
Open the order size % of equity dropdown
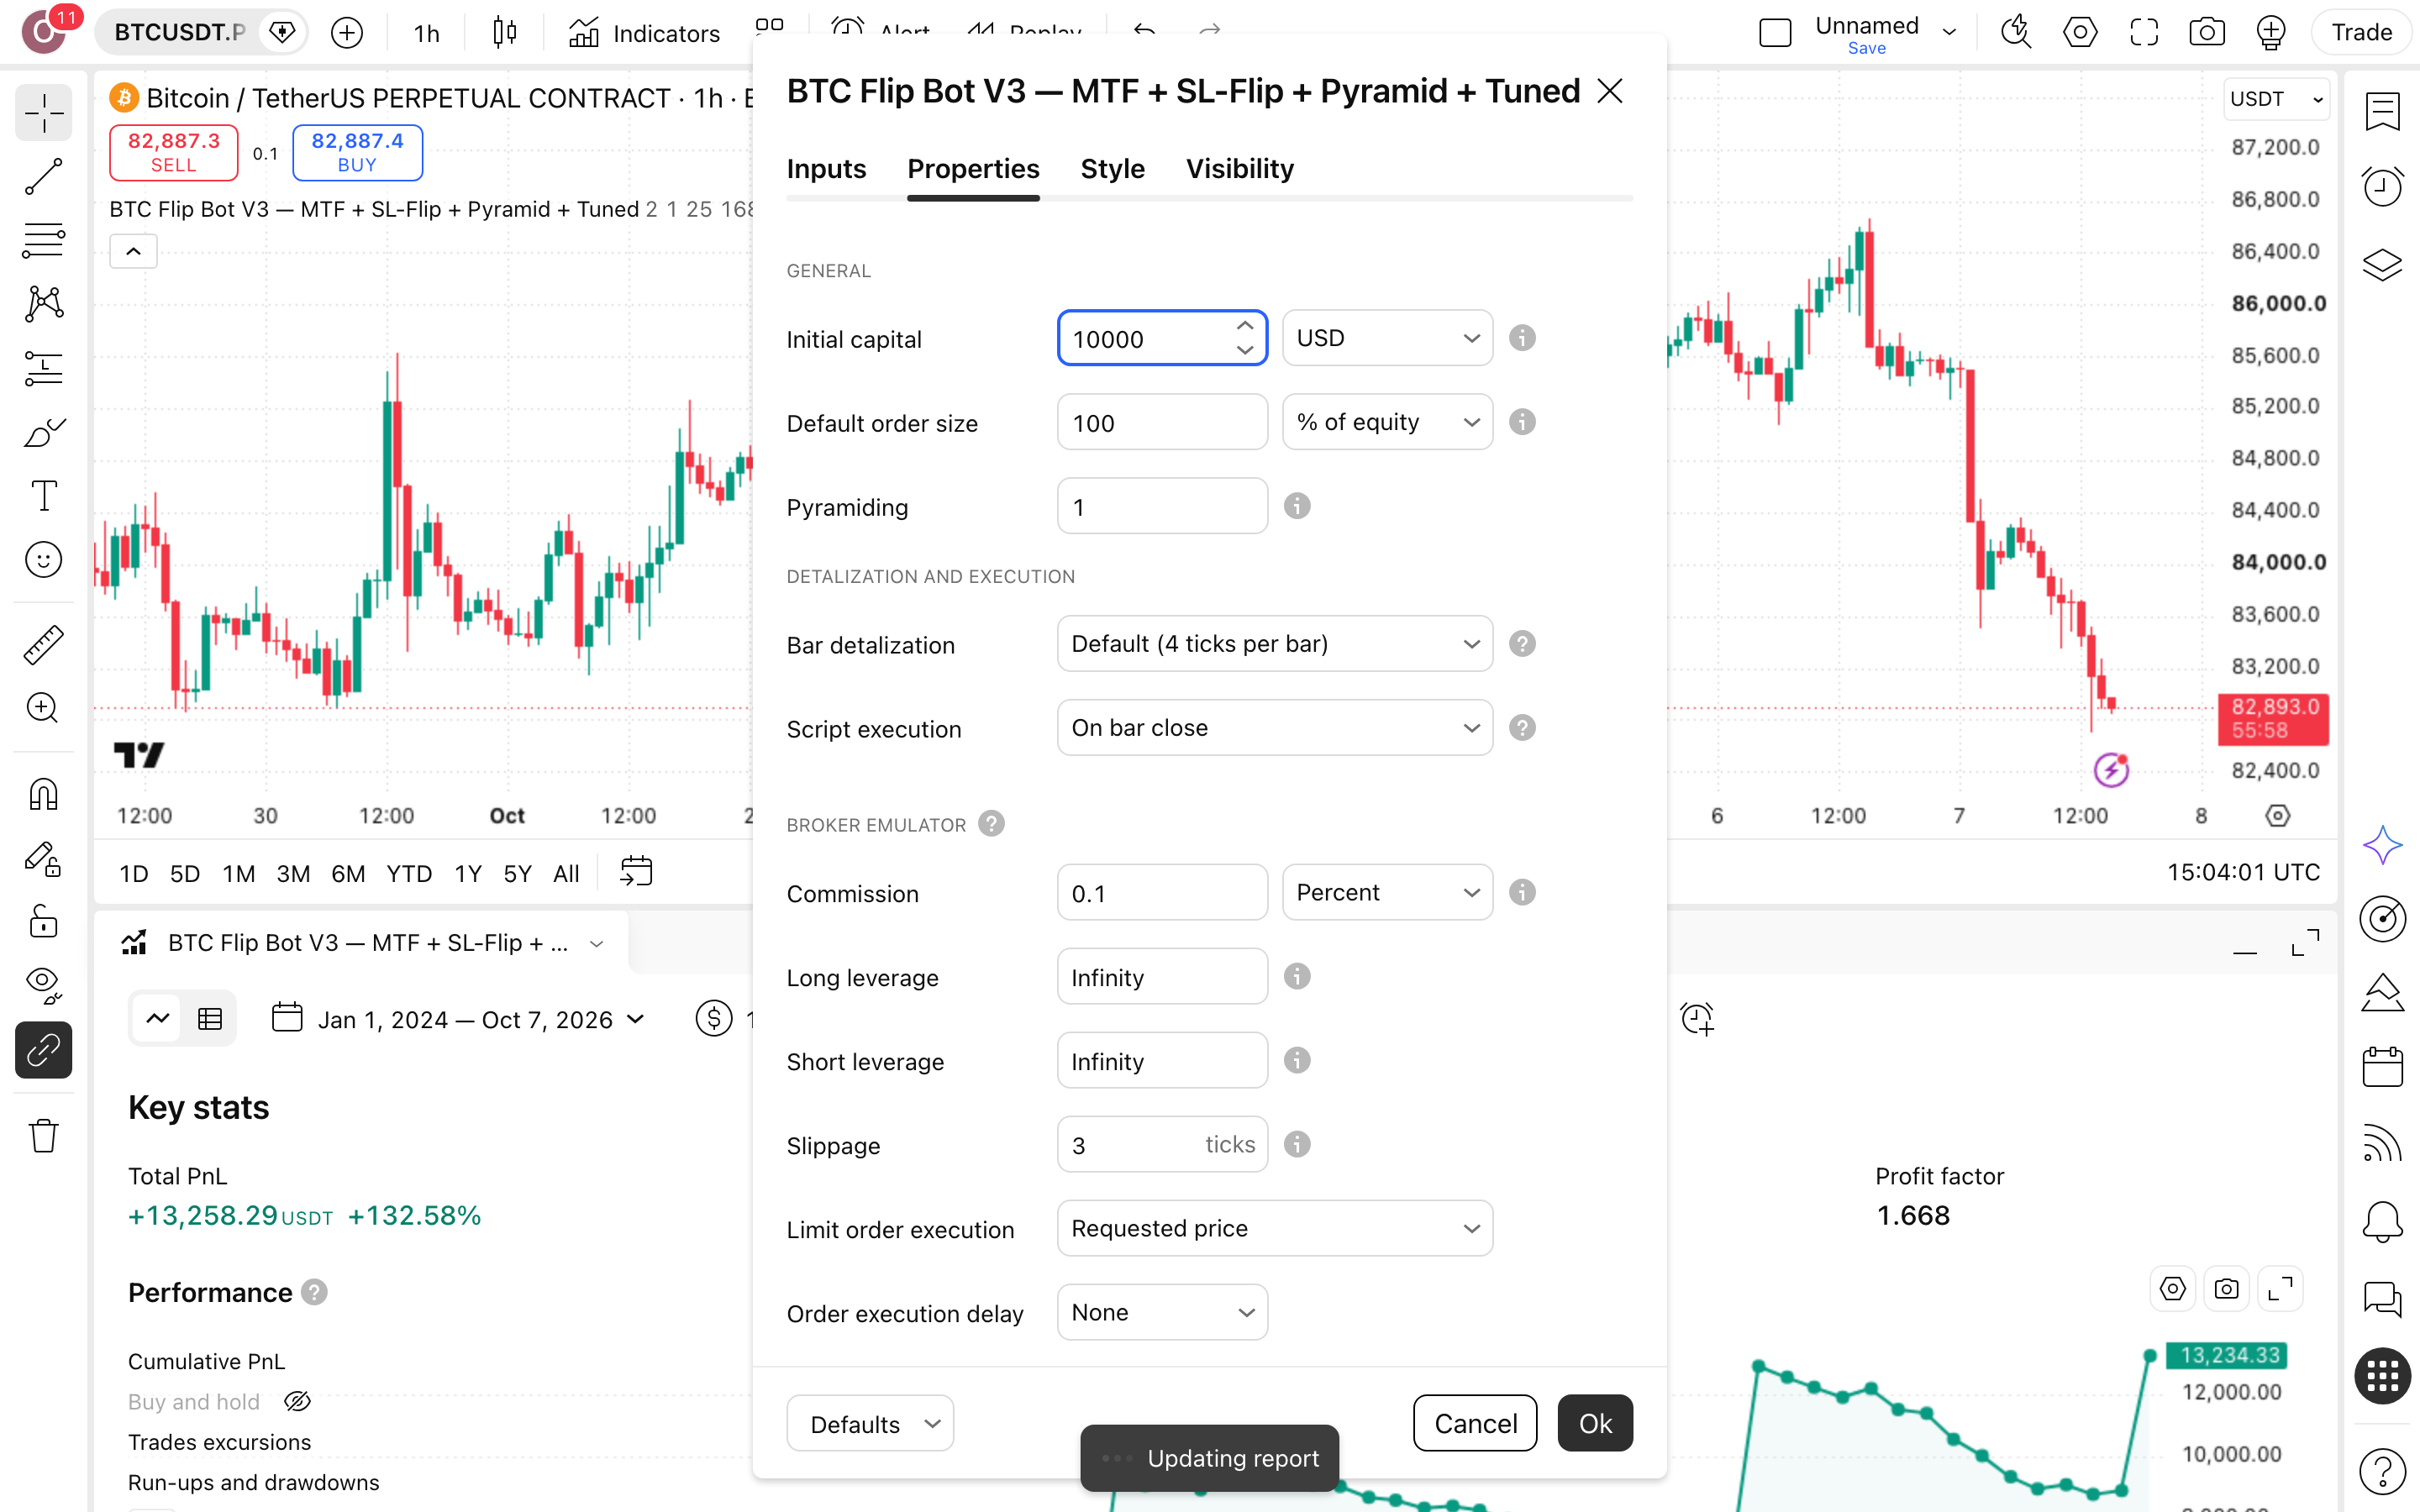point(1387,422)
